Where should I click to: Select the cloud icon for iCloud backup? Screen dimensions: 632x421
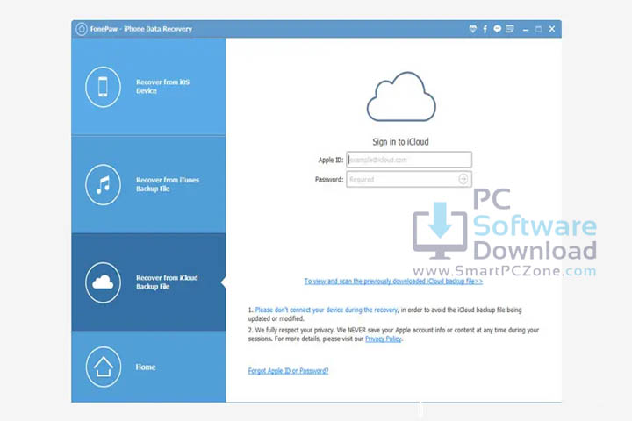point(103,282)
